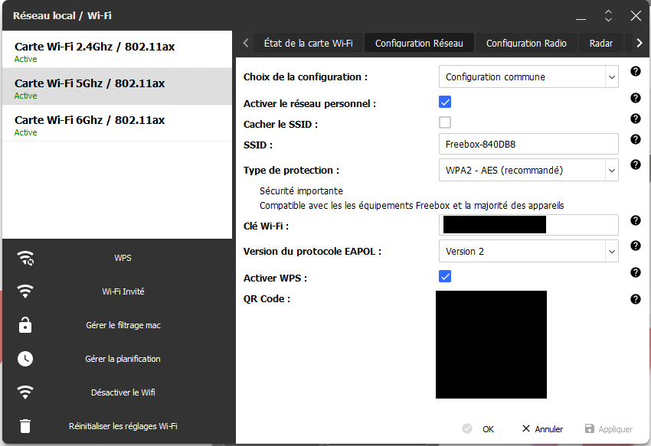Switch to the Configuration Radio tab

tap(526, 44)
